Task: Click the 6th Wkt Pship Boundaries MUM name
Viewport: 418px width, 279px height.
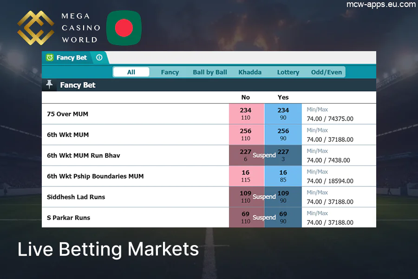Action: point(95,176)
